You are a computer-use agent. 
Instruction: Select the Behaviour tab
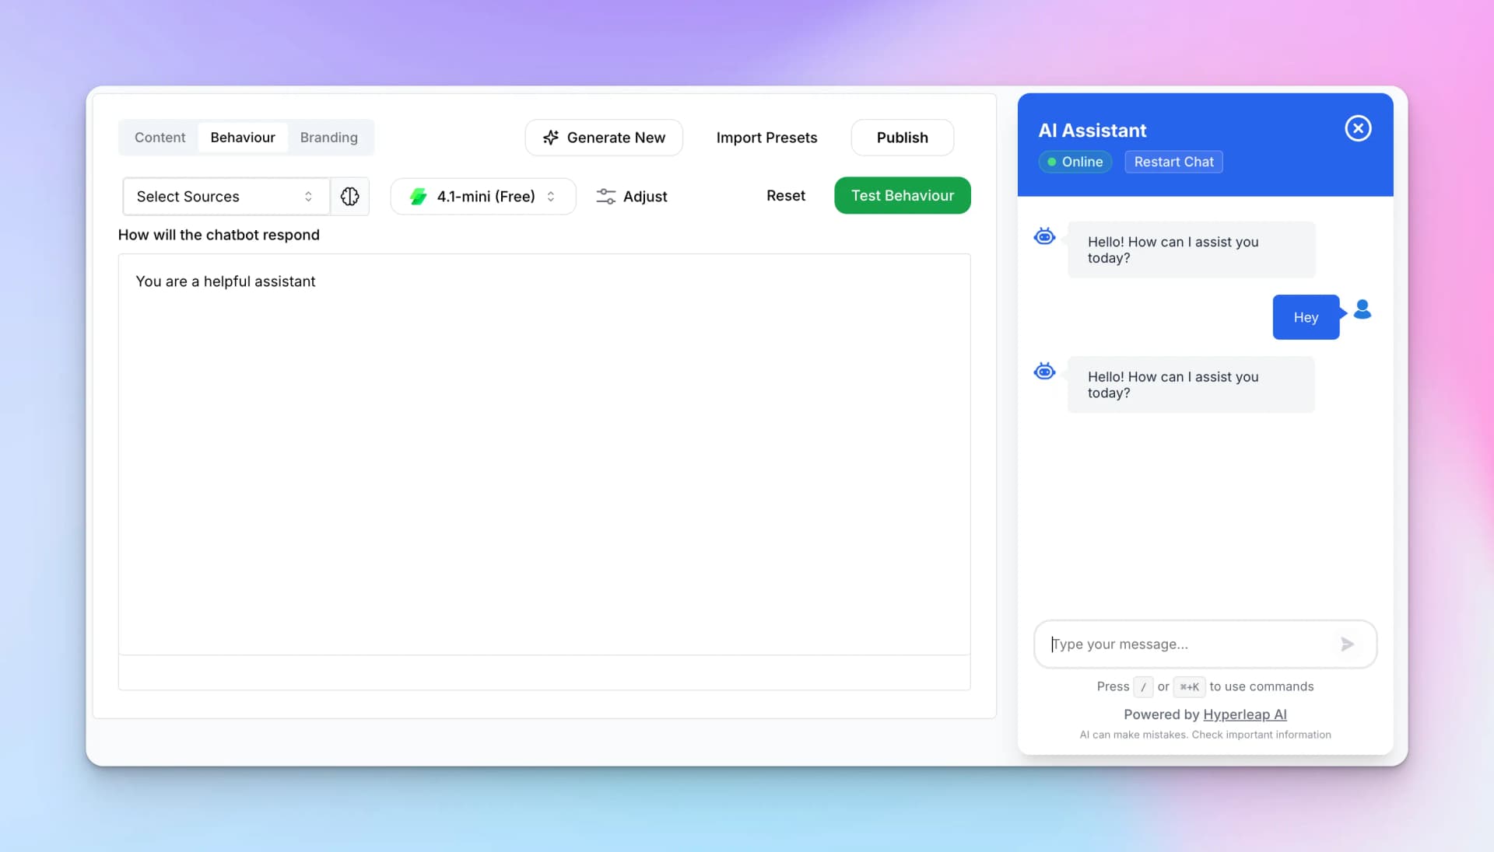point(242,138)
